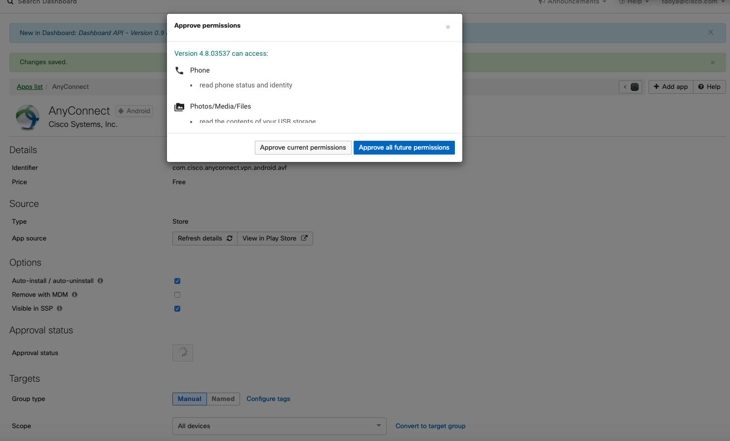Open the Apps list breadcrumb link
This screenshot has width=730, height=441.
(x=30, y=87)
